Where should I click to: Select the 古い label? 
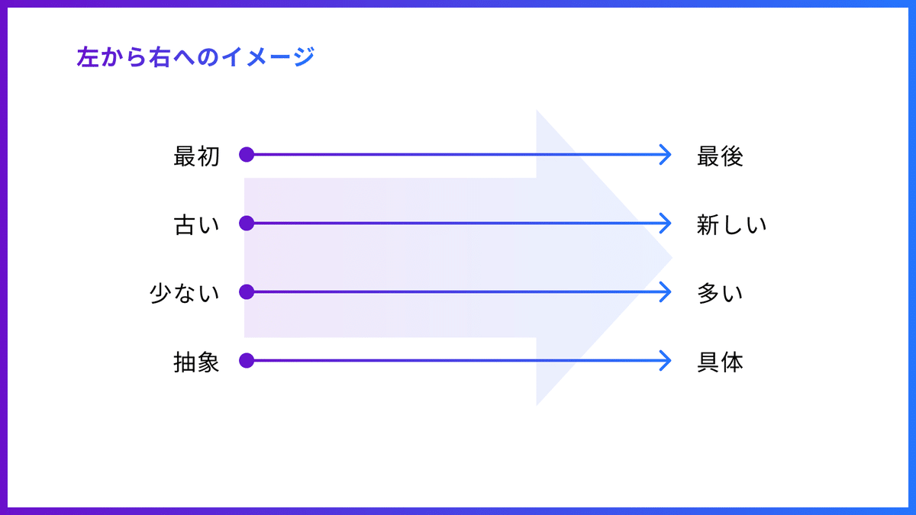pyautogui.click(x=197, y=225)
